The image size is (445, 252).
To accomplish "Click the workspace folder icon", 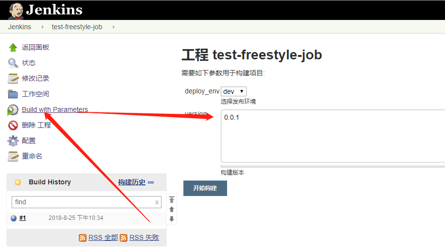I will coord(13,94).
